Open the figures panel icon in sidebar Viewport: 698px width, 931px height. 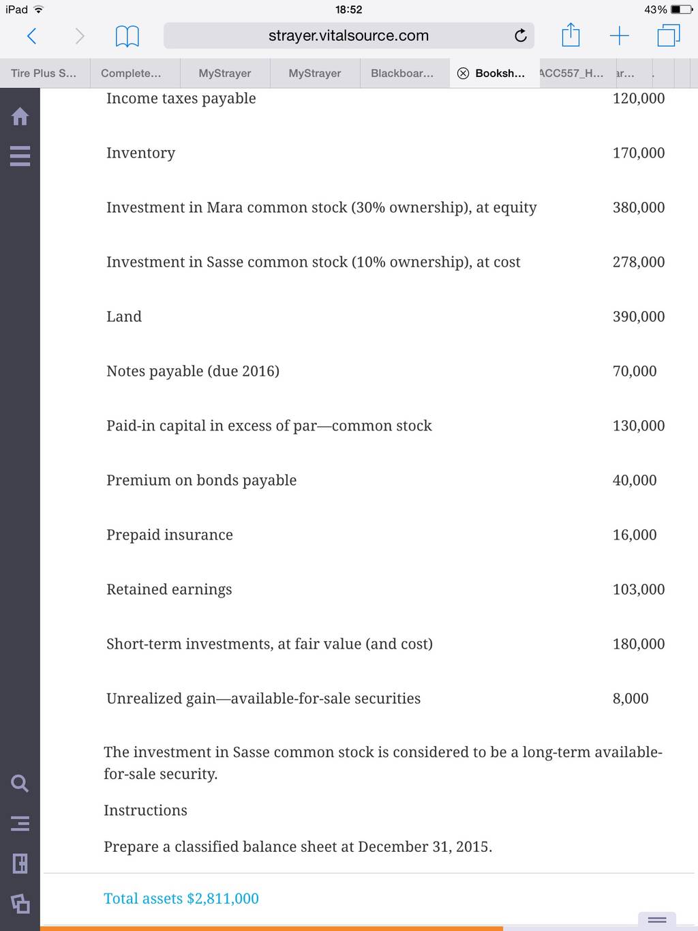[20, 863]
